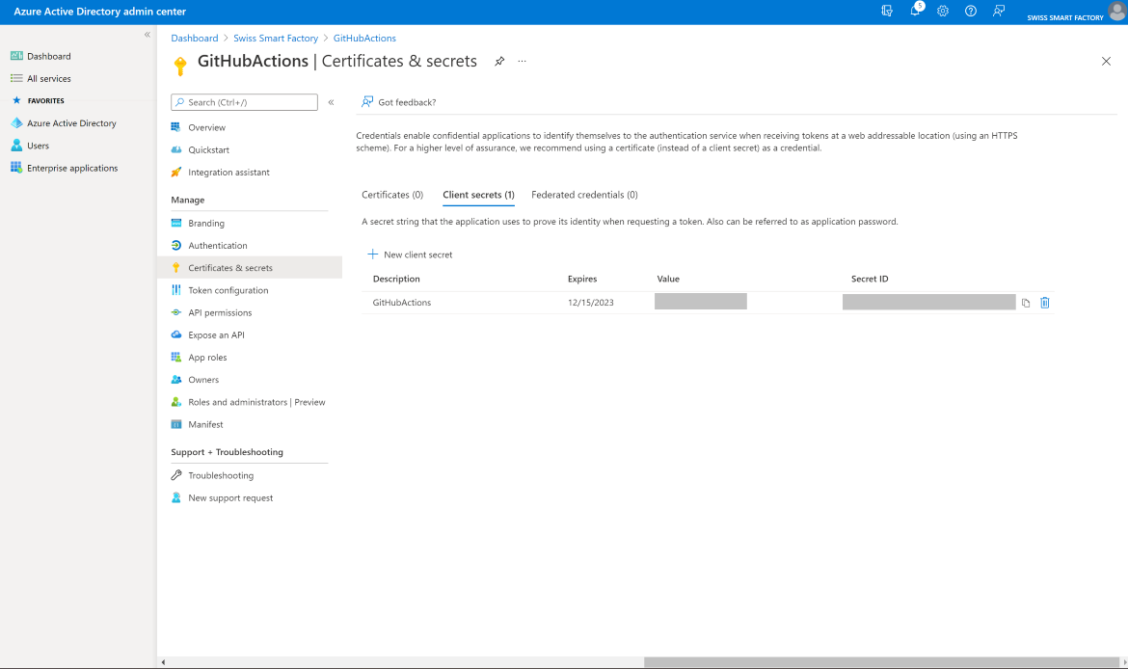Click the Value column header
This screenshot has width=1128, height=669.
[668, 280]
